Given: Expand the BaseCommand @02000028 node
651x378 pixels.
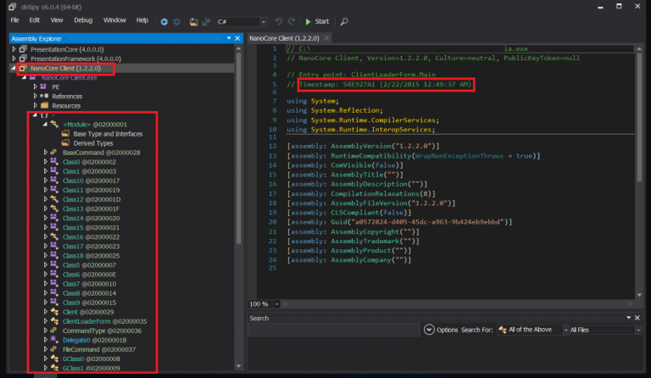Looking at the screenshot, I should pos(46,153).
